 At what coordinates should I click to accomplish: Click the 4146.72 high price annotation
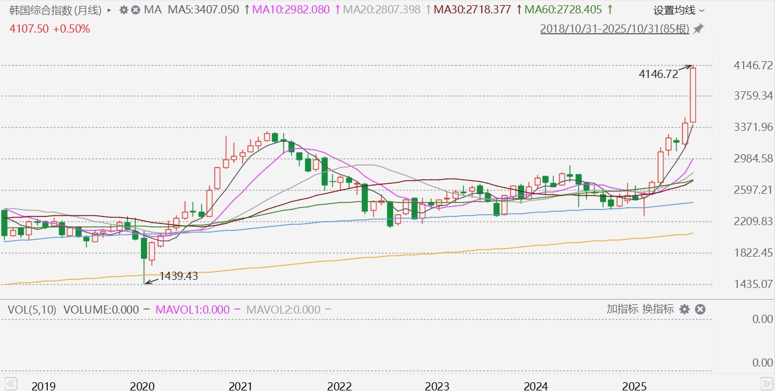tap(658, 74)
